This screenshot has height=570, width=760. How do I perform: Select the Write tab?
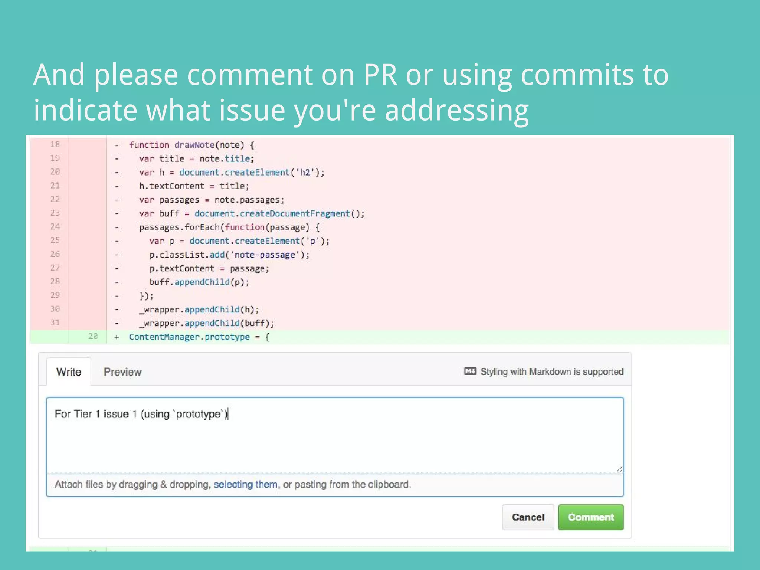pos(69,372)
